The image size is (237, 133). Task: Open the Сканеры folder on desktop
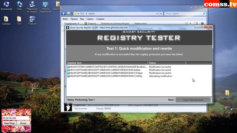click(x=6, y=20)
